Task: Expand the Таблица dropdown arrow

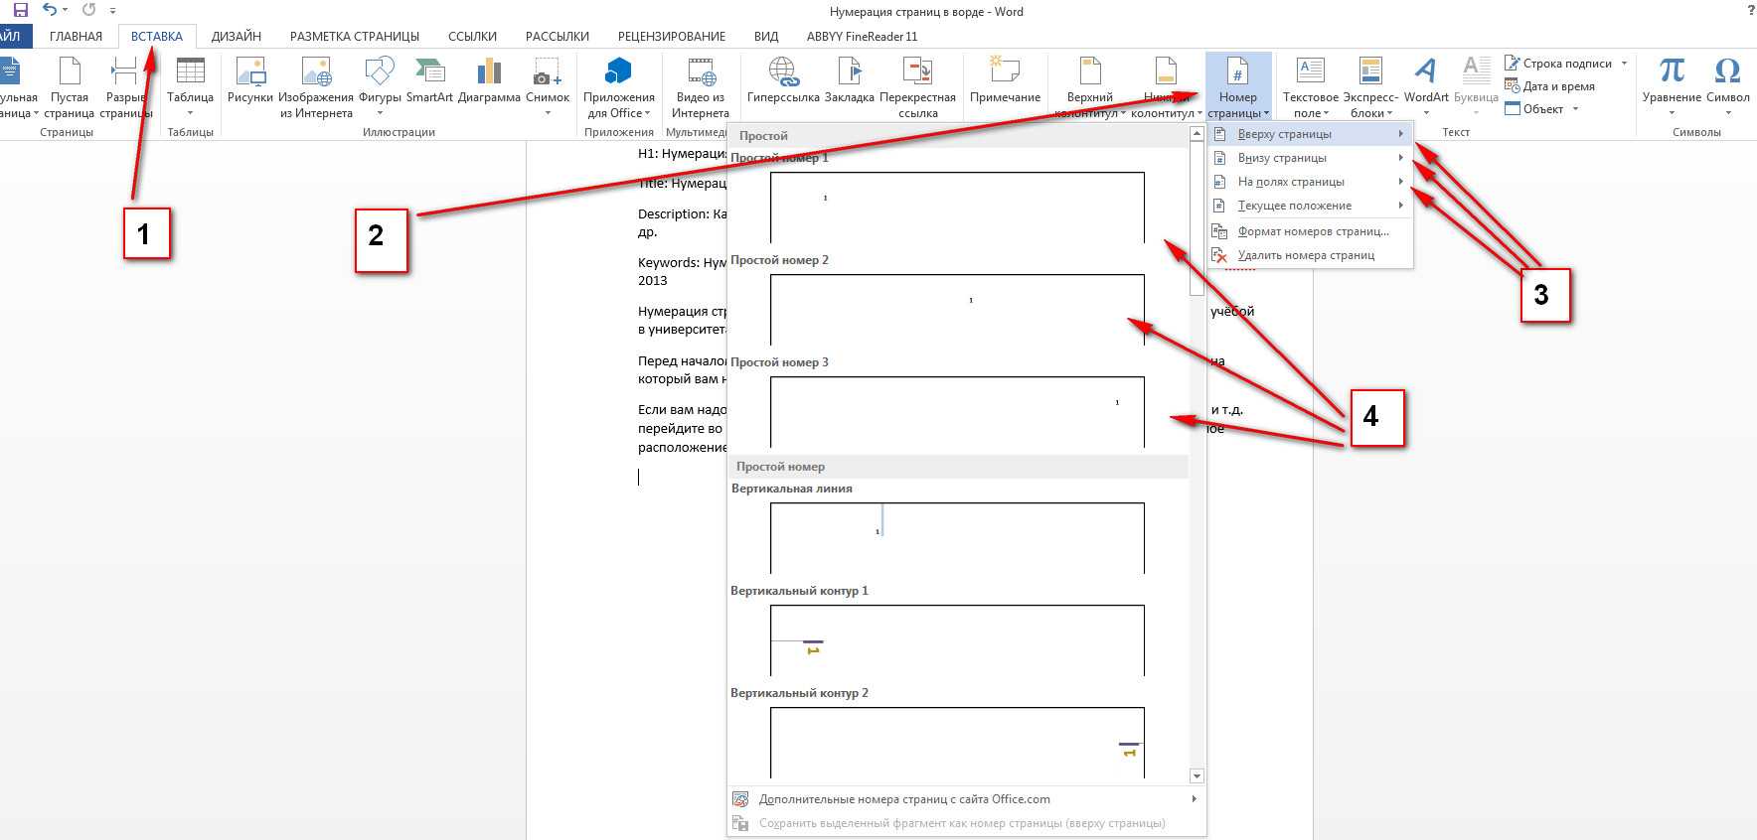Action: click(x=190, y=113)
